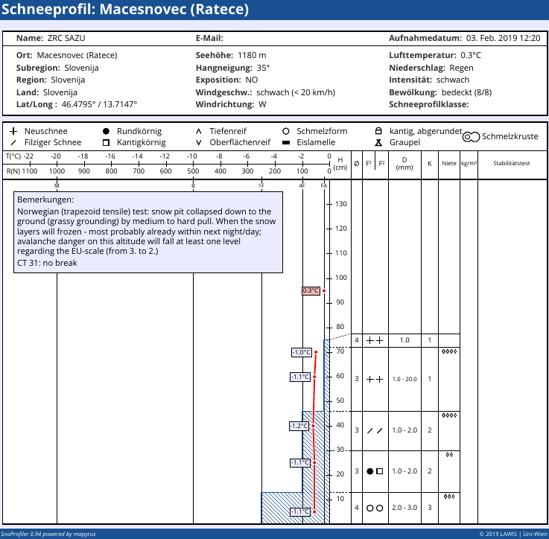The height and width of the screenshot is (539, 549).
Task: Click the hatched hardness bar of the bottom layer
Action: pos(296,508)
